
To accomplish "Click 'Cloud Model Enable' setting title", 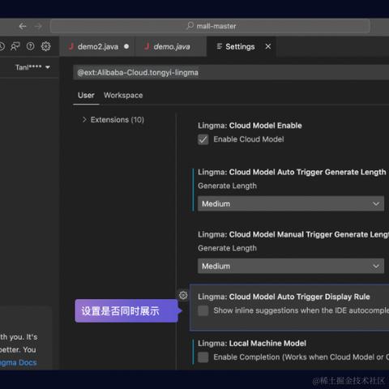I will [265, 126].
